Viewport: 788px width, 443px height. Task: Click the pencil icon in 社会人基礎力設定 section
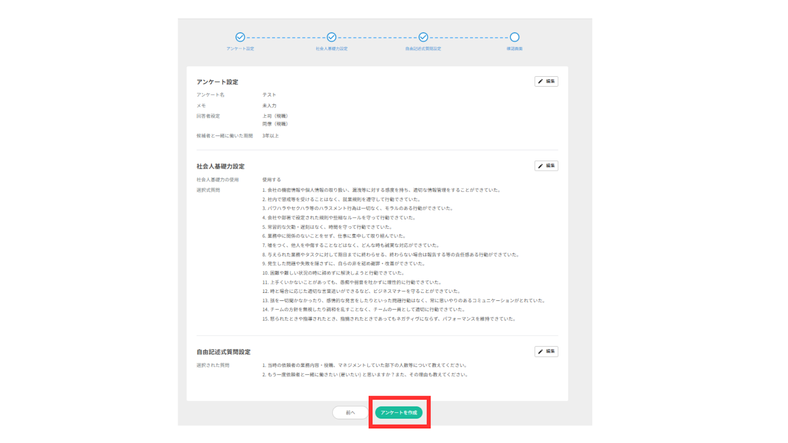click(x=541, y=166)
